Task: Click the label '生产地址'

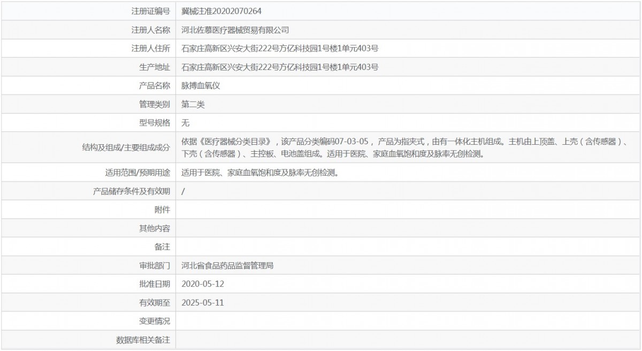Action: click(155, 67)
